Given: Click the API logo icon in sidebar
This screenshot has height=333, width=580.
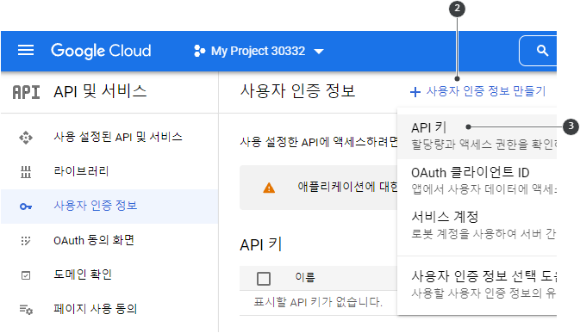Looking at the screenshot, I should pyautogui.click(x=26, y=92).
